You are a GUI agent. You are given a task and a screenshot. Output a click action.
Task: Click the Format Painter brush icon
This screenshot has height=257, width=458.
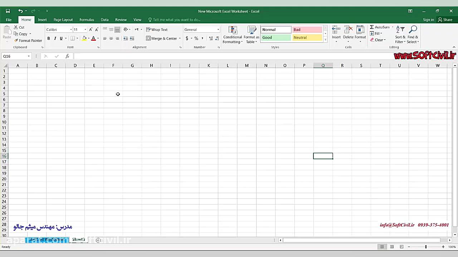coord(16,41)
